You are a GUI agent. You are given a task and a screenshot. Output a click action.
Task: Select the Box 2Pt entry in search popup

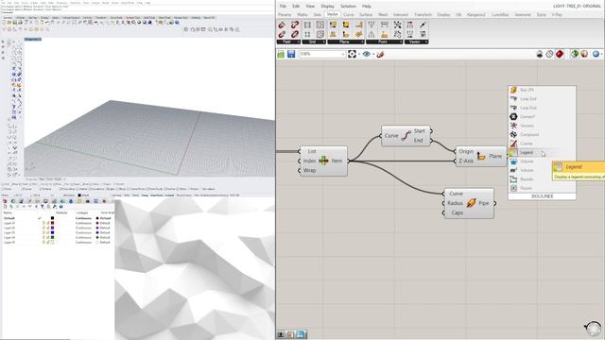pos(542,90)
